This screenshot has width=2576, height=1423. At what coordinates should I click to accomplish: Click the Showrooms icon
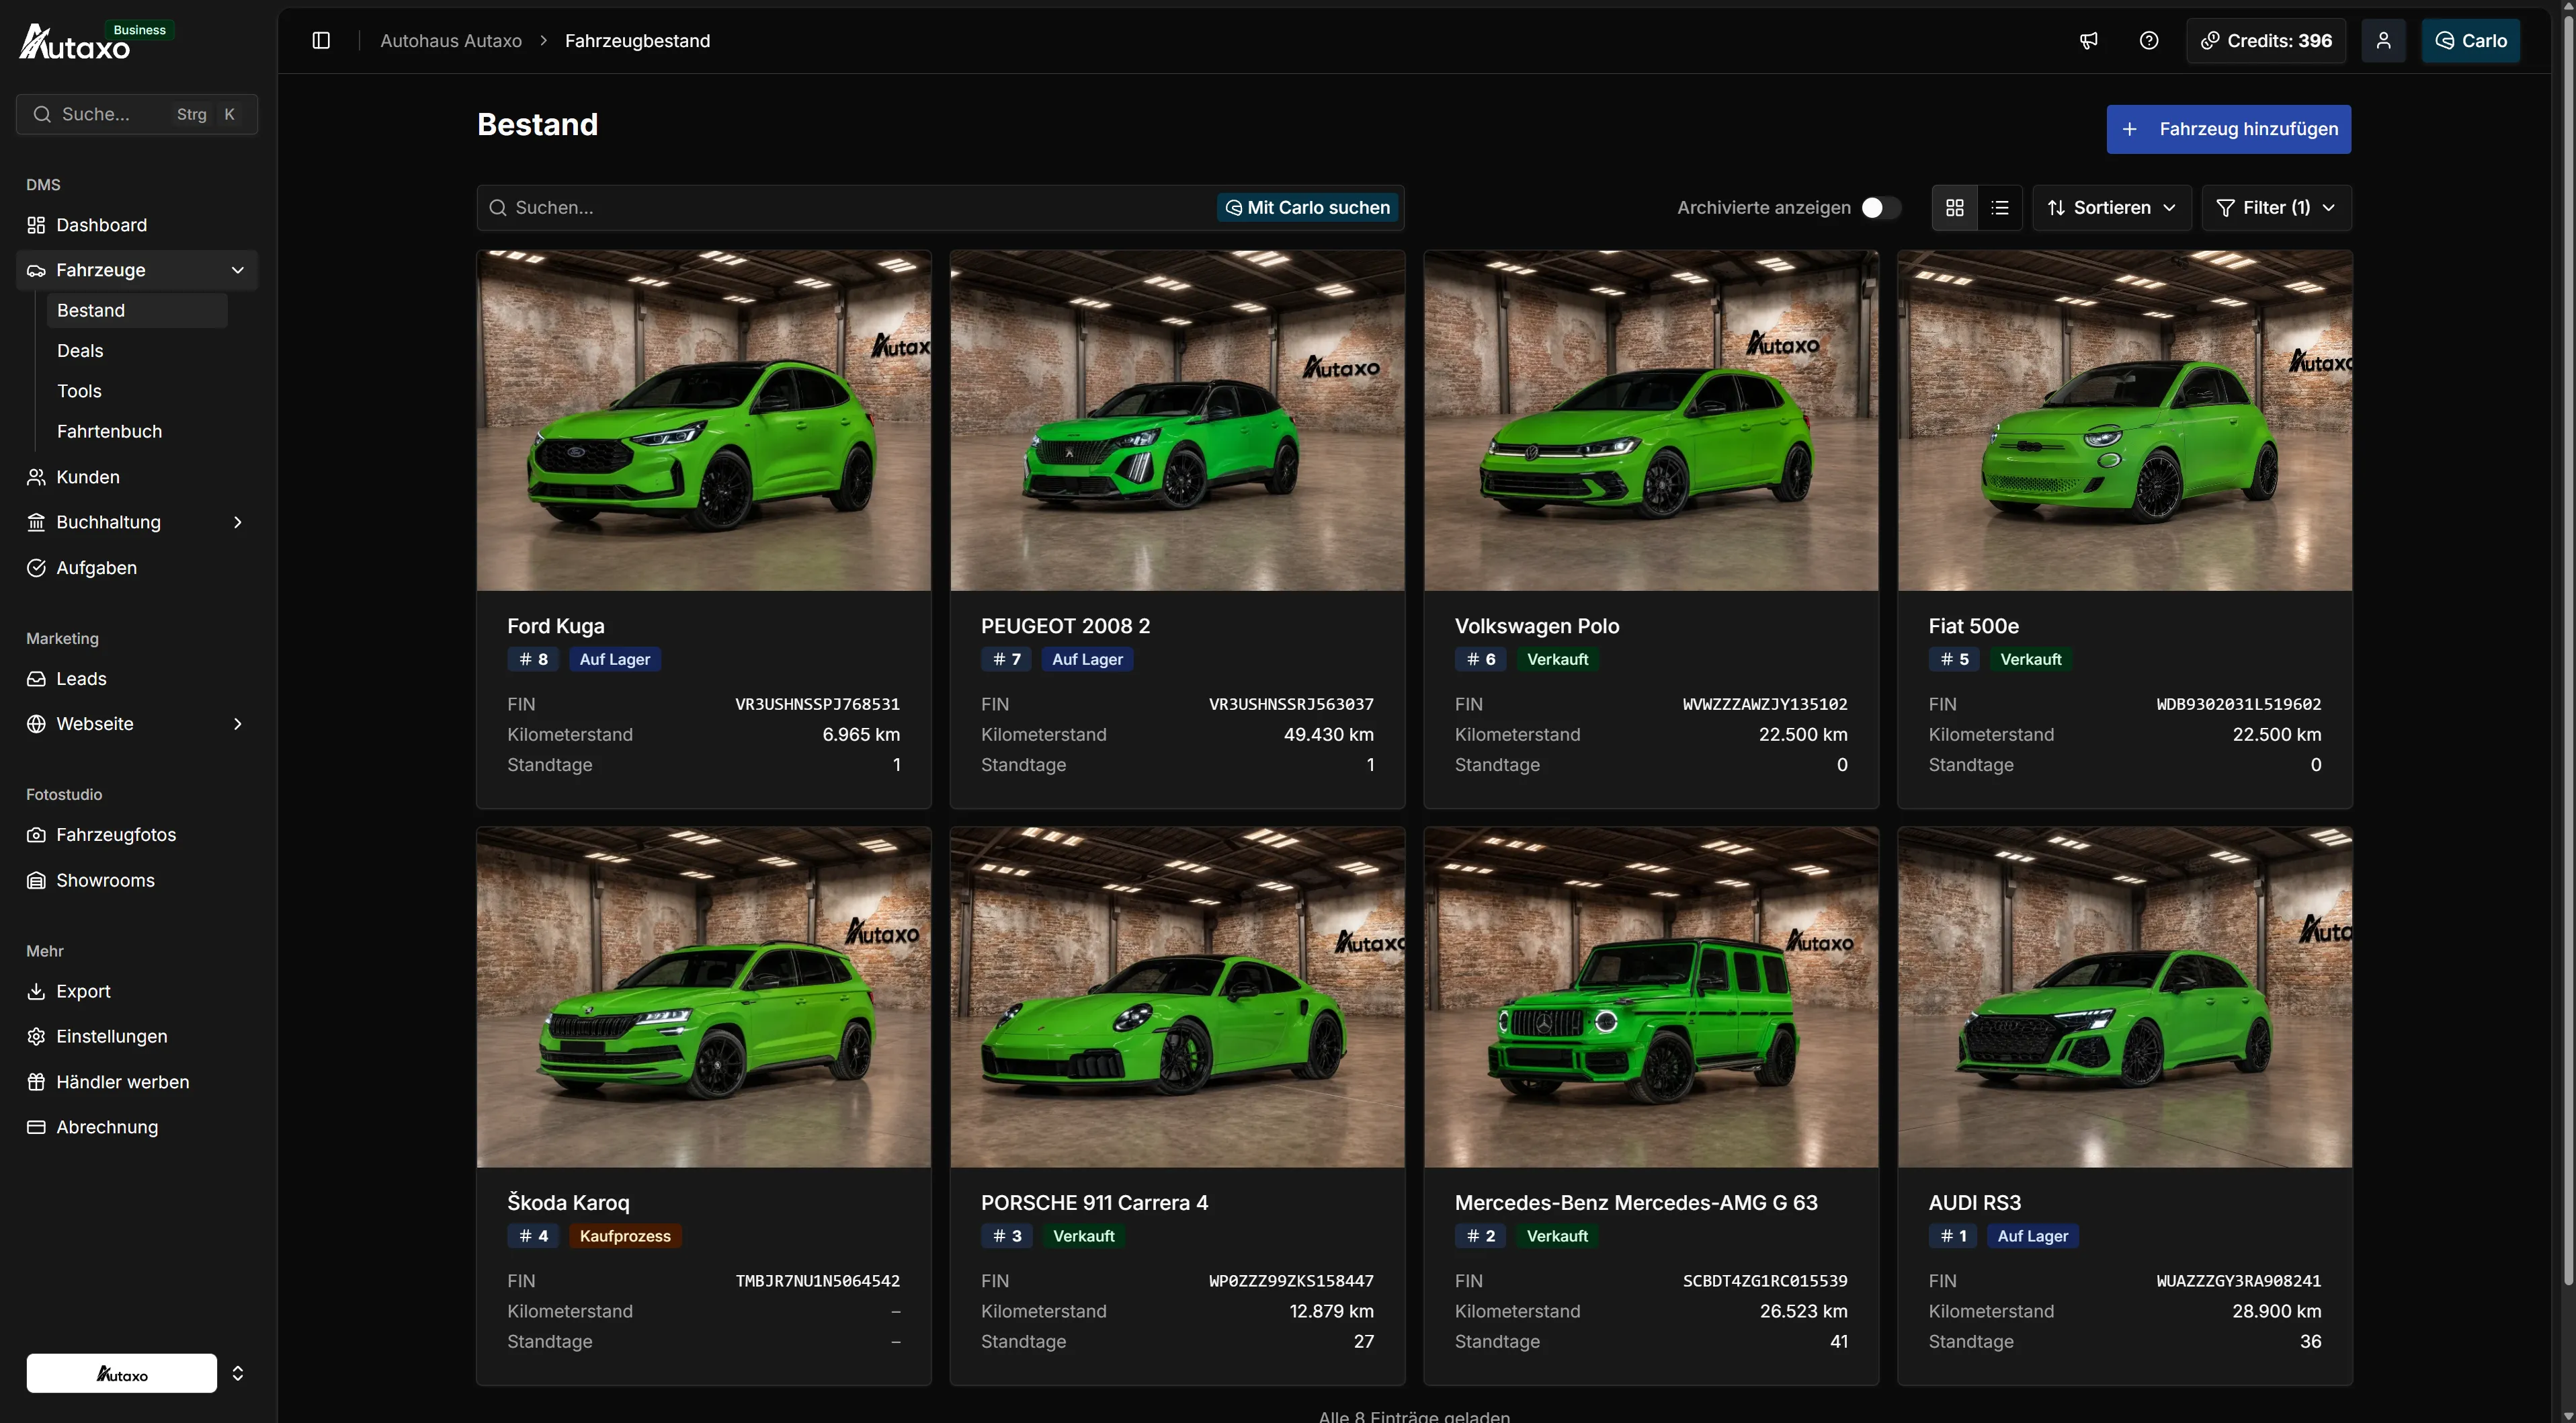[36, 881]
